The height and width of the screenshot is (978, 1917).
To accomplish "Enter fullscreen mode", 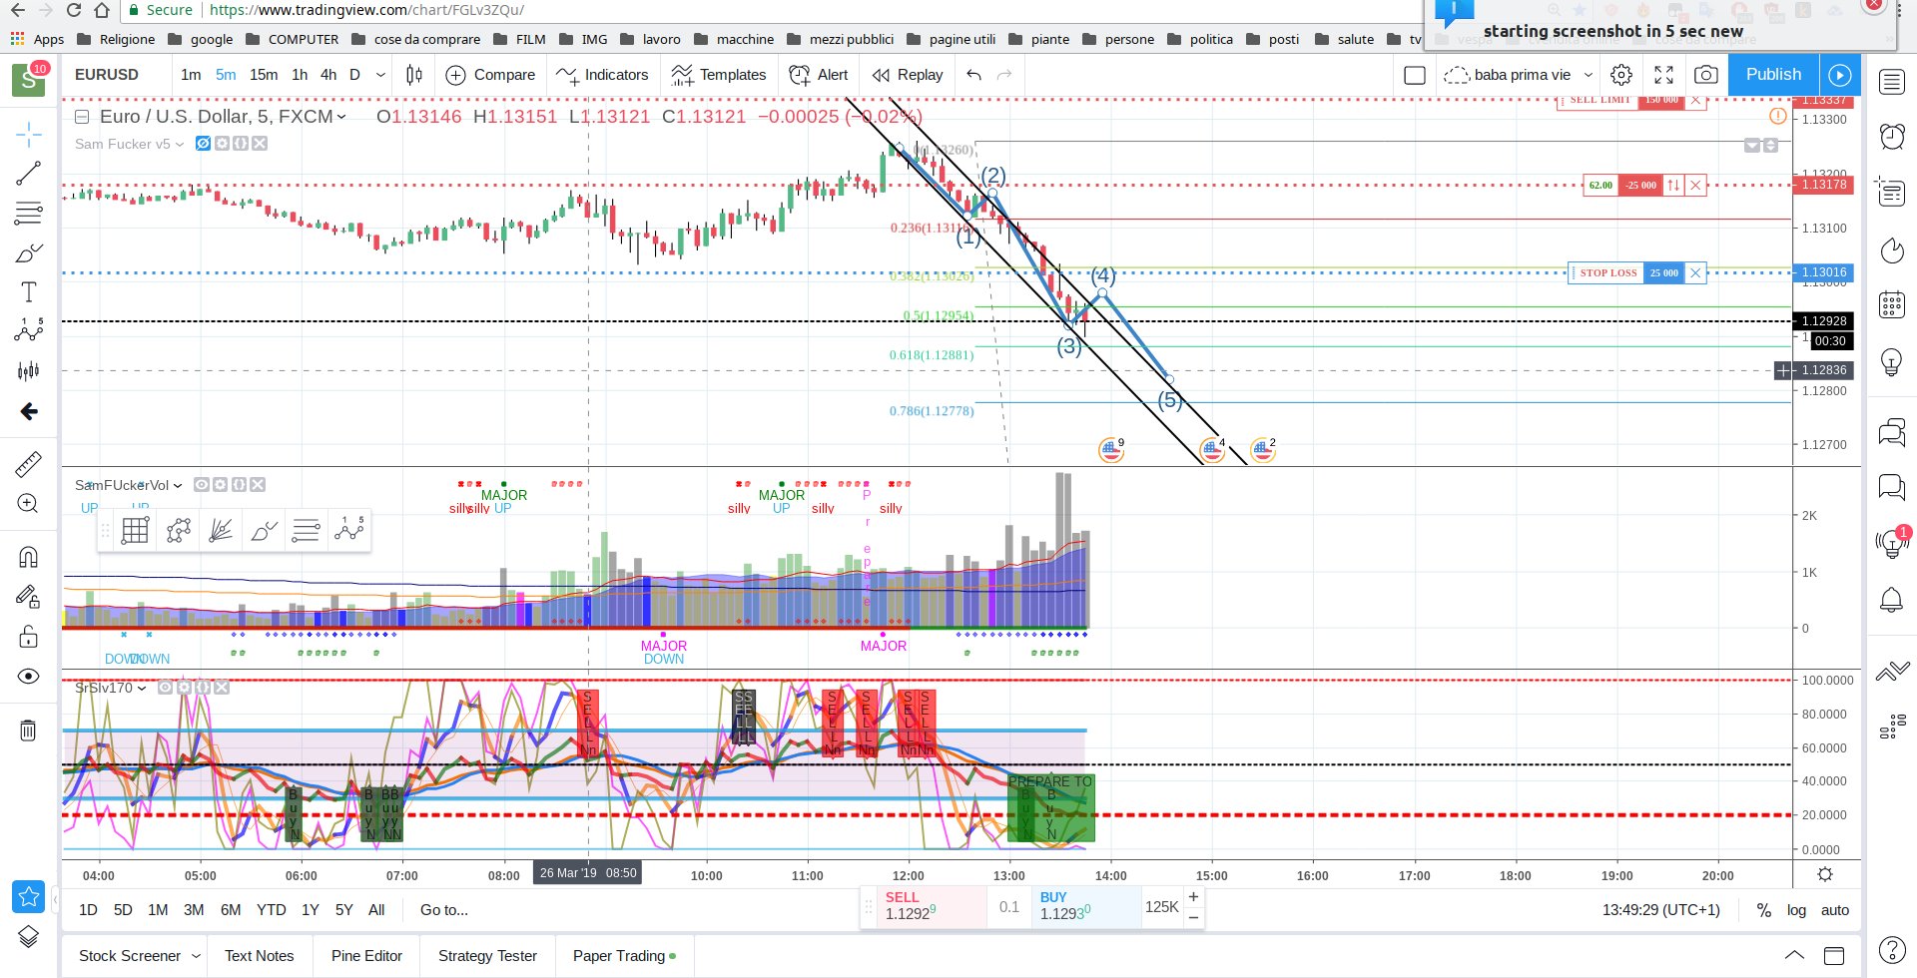I will (x=1663, y=75).
